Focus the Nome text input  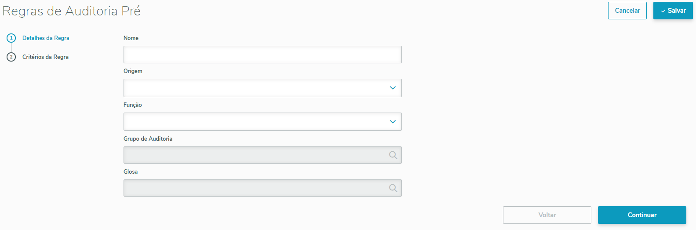262,55
